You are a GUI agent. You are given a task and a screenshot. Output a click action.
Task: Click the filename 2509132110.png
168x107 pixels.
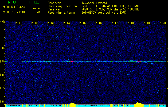[14, 7]
